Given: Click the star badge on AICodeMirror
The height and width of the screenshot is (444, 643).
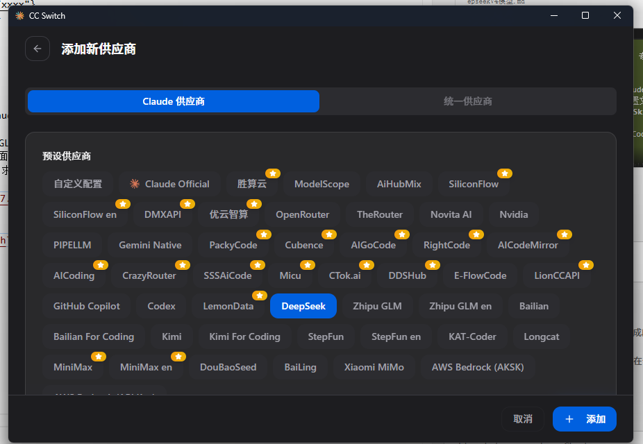Looking at the screenshot, I should (565, 234).
